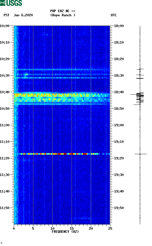Click the 15 Hz frequency axis label
152x246 pixels.
point(72,228)
